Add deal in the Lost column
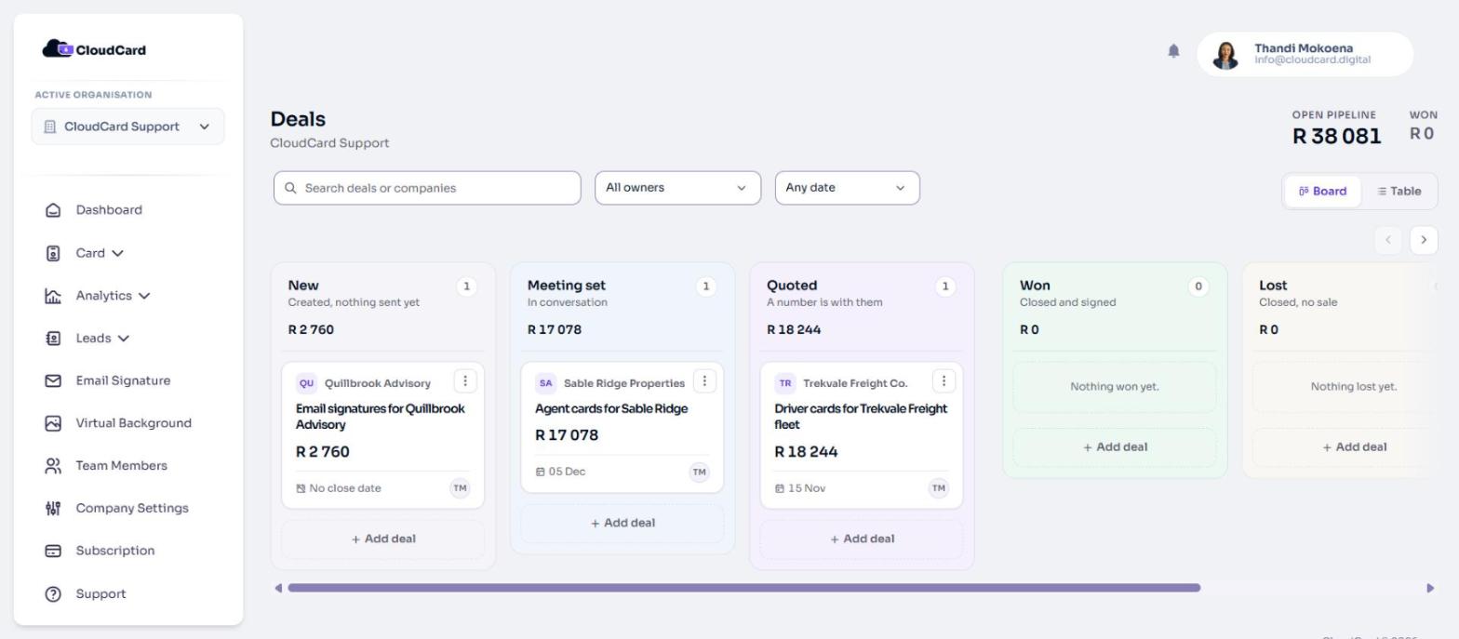The width and height of the screenshot is (1459, 639). point(1354,447)
